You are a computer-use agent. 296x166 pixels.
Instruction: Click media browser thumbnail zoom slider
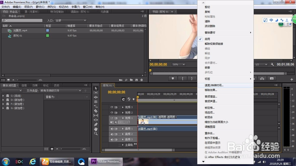(71, 149)
